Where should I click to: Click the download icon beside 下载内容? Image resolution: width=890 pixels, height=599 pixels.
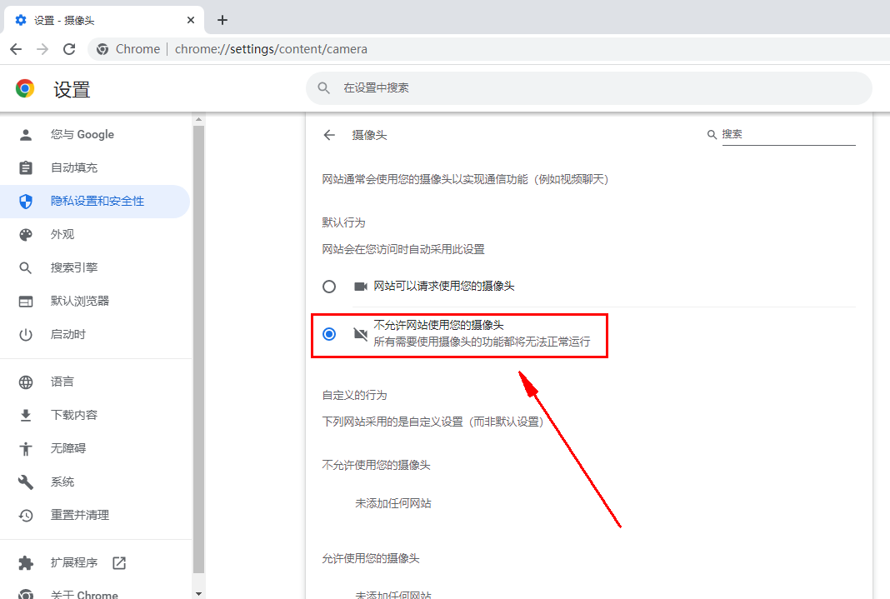coord(26,415)
